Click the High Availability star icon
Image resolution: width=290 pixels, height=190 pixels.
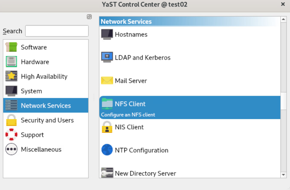click(11, 76)
